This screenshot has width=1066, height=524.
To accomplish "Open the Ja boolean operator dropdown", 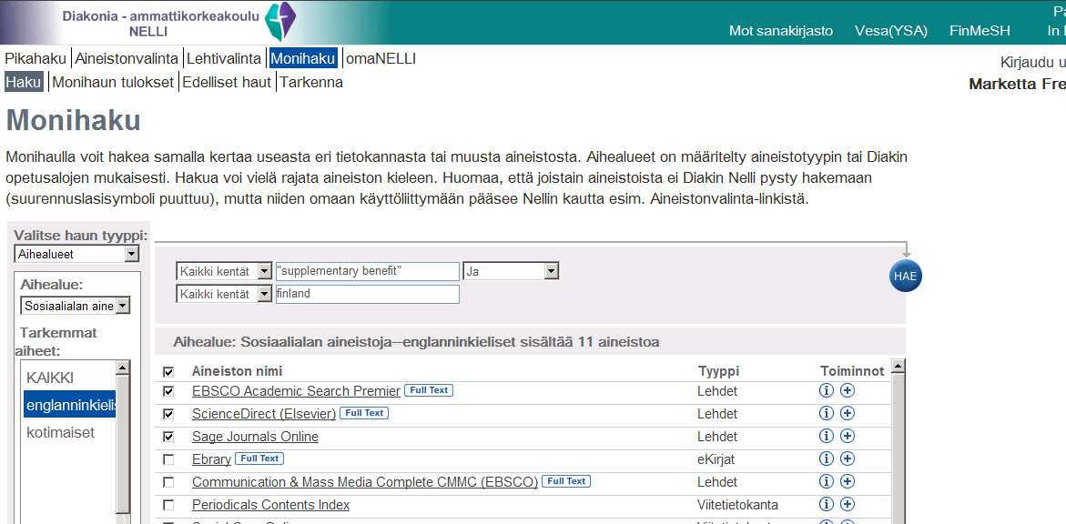I will click(511, 271).
